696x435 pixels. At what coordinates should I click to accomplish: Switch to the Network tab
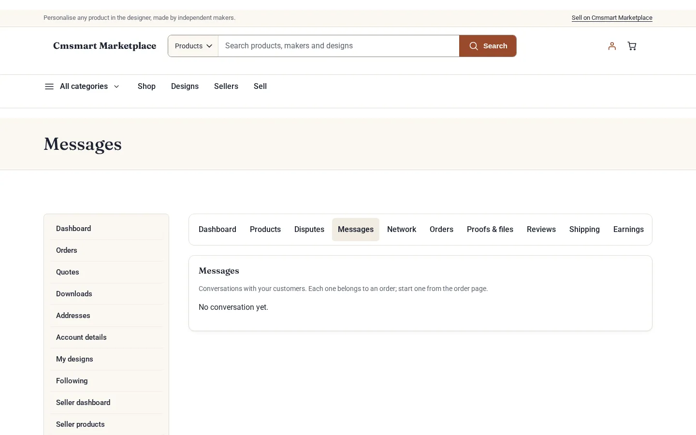pos(402,230)
